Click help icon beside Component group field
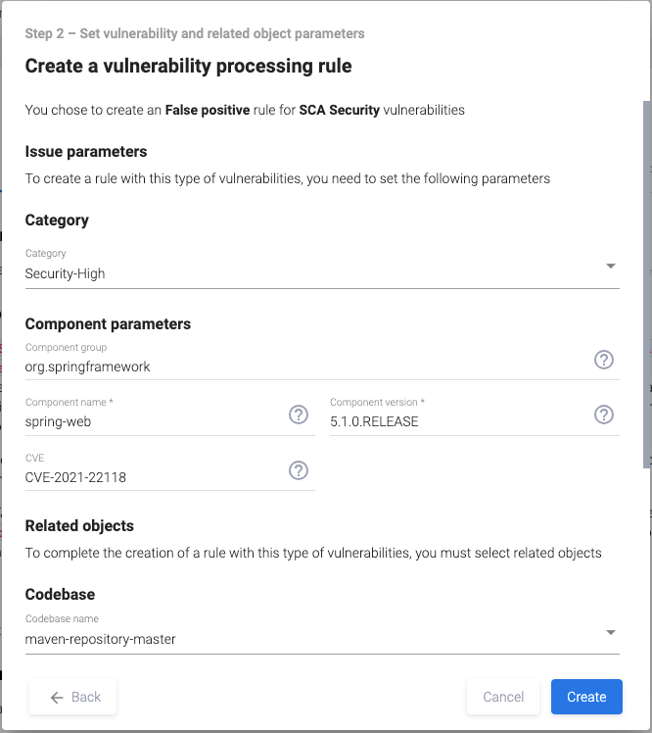The width and height of the screenshot is (652, 733). pyautogui.click(x=604, y=360)
